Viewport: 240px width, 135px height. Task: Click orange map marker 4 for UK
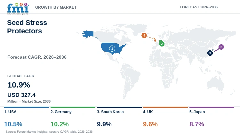144,36
